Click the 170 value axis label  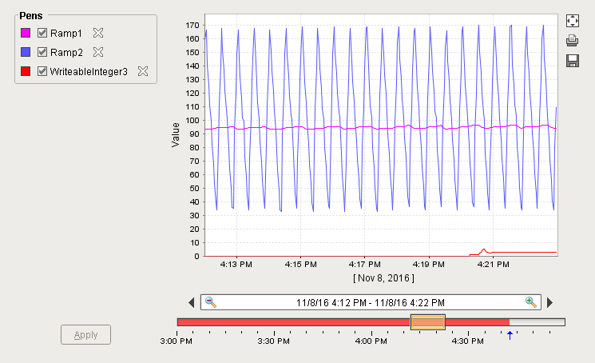[x=192, y=26]
